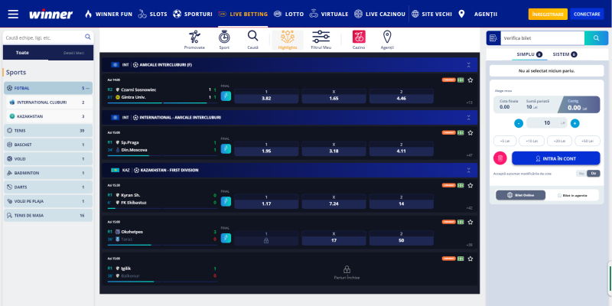Screen dimensions: 612x306
Task: Expand the Tenis de masă category
Action: coord(48,216)
